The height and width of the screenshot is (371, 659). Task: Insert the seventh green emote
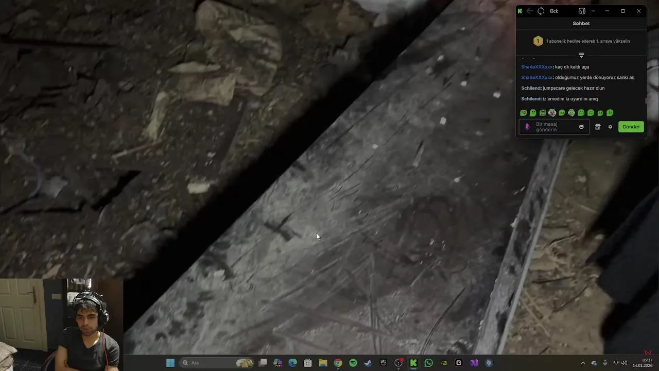581,113
